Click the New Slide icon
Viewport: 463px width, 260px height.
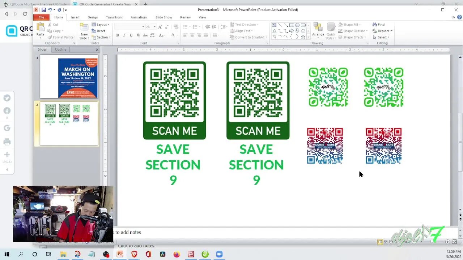point(84,27)
